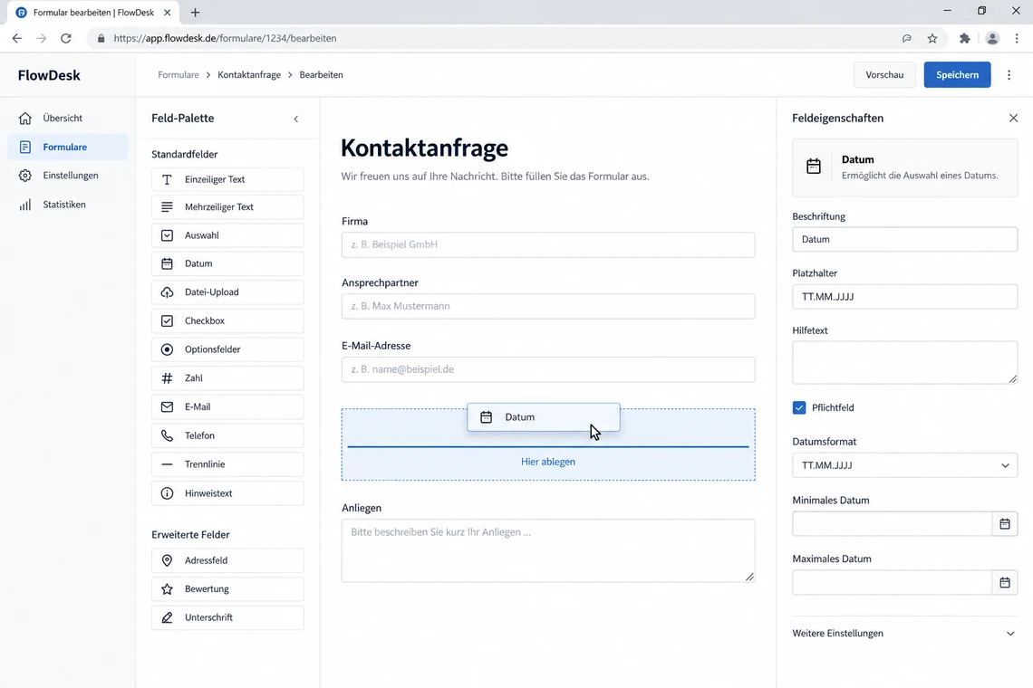Screen dimensions: 1033x688
Task: Expand Weitere Einstellungen section
Action: [904, 634]
